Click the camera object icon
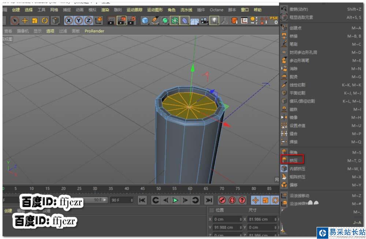This screenshot has height=239, width=366. (x=204, y=21)
